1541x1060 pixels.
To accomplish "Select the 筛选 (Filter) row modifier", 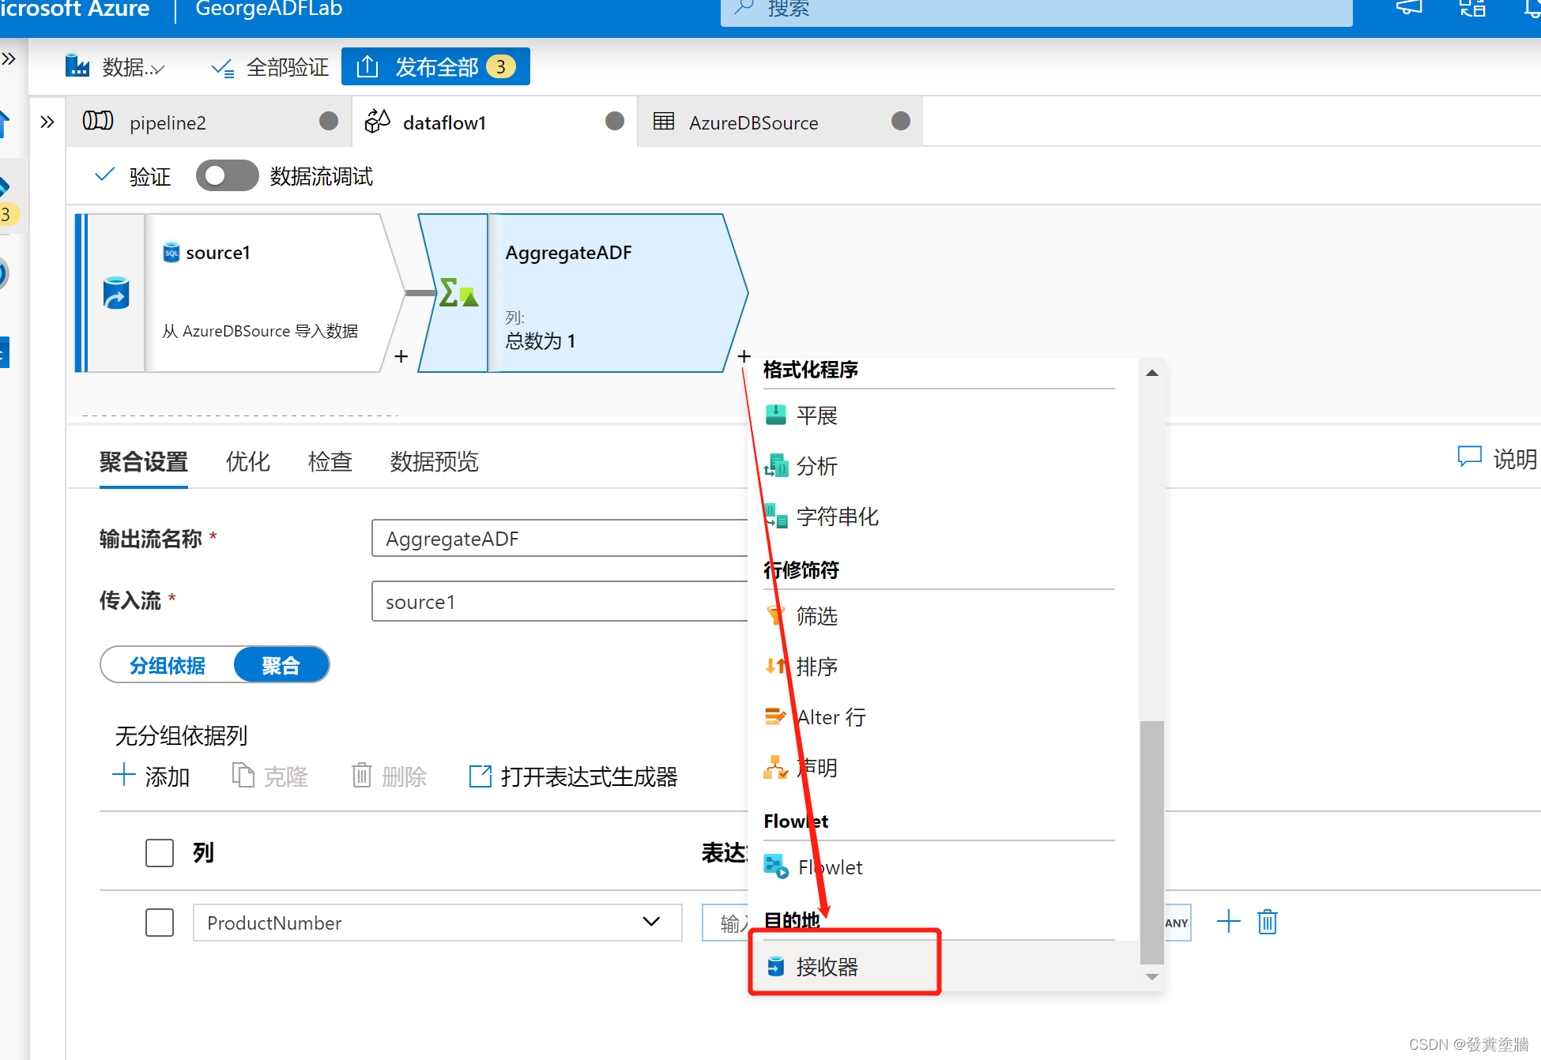I will pos(816,617).
